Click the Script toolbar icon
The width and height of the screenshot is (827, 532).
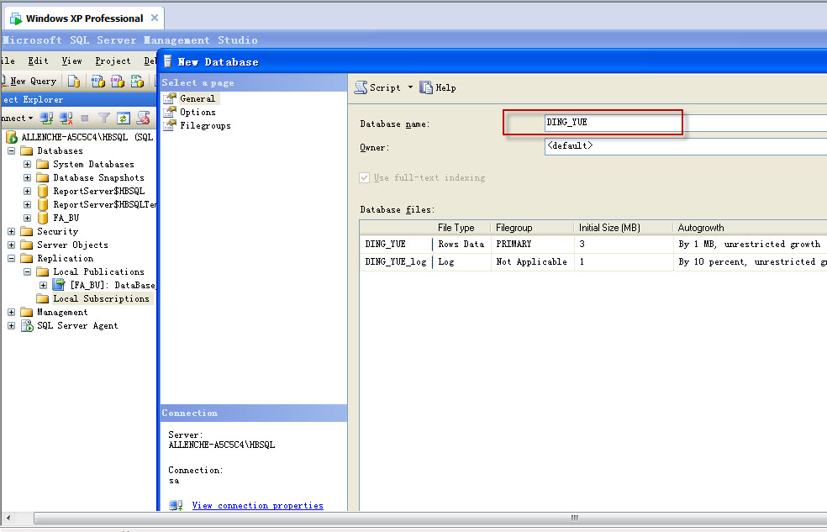361,87
